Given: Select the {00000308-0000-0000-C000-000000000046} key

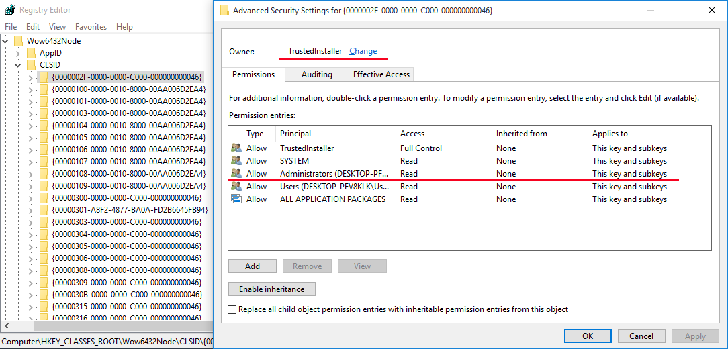Looking at the screenshot, I should coord(127,270).
